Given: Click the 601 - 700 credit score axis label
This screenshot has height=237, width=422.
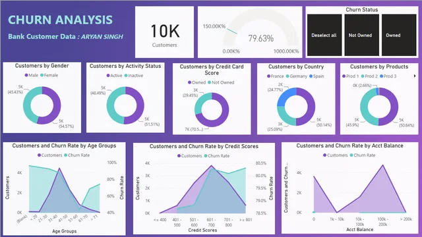Looking at the screenshot, I should coord(211,223).
